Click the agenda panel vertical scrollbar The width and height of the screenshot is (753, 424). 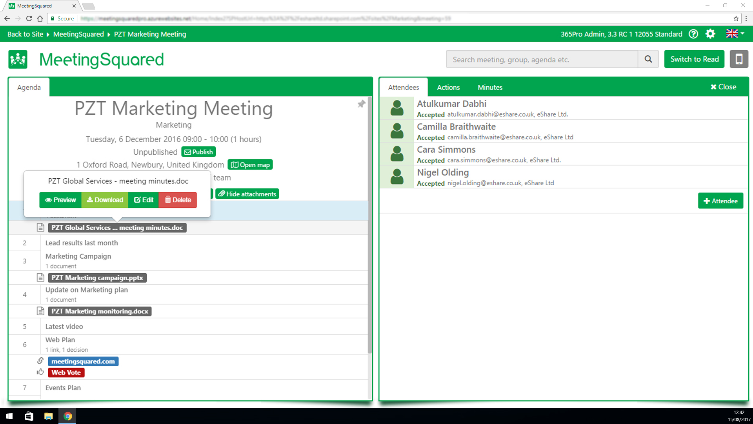[x=369, y=224]
